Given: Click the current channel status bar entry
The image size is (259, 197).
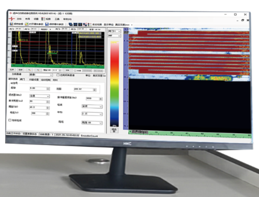Looking at the screenshot, I should [46, 134].
